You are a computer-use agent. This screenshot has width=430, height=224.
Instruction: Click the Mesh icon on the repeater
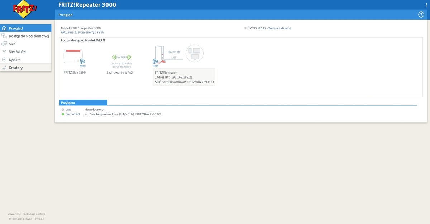pyautogui.click(x=156, y=61)
